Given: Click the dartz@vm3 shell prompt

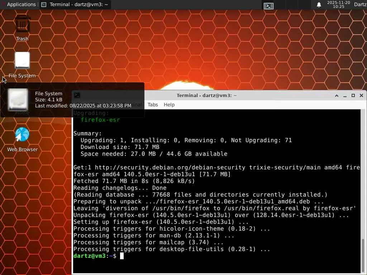Looking at the screenshot, I should [95, 256].
